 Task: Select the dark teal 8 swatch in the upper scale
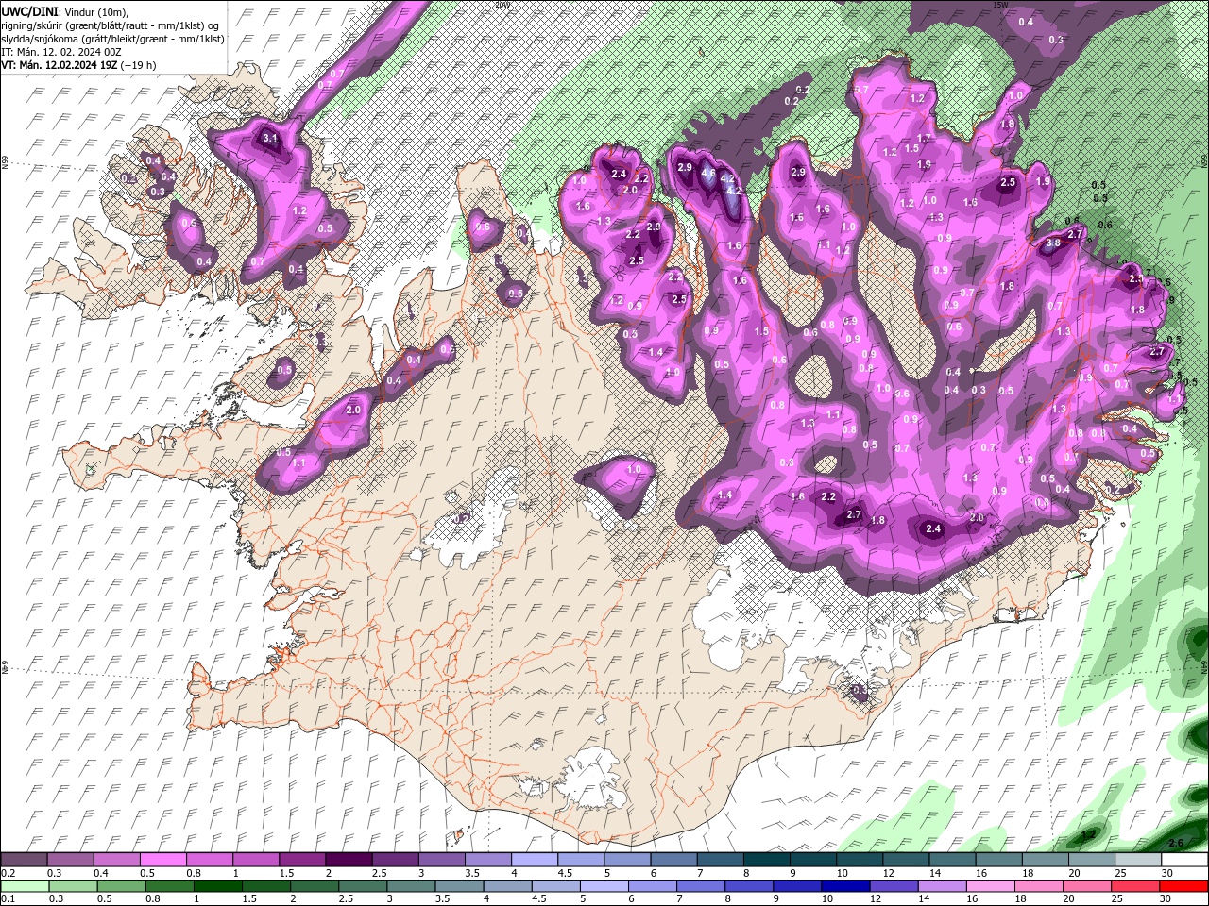(765, 860)
